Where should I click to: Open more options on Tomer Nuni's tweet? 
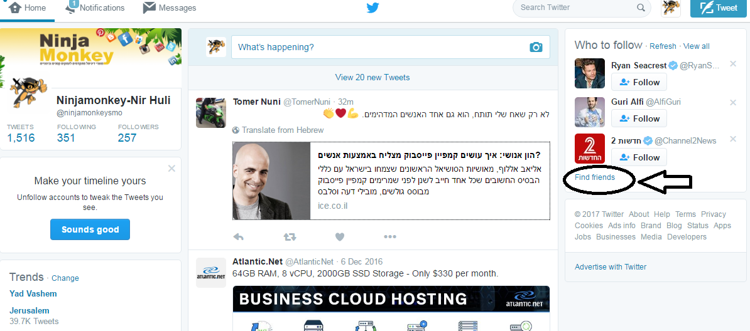390,237
